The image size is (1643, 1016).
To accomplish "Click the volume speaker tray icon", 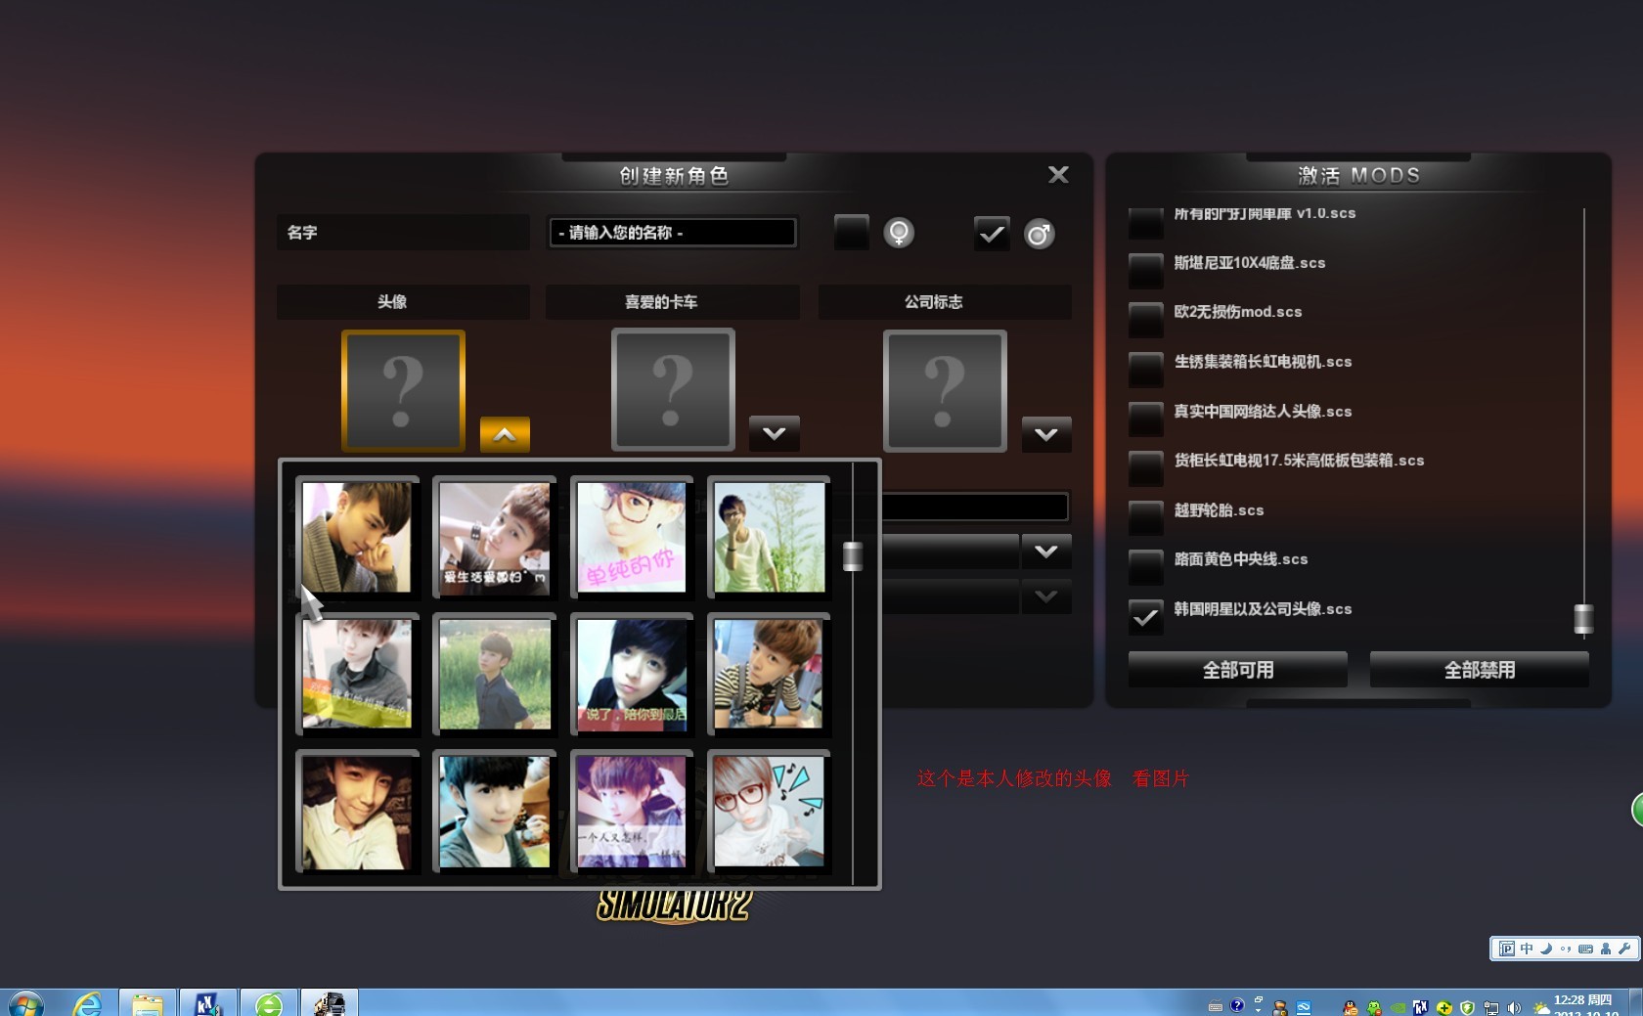I will (1514, 1007).
